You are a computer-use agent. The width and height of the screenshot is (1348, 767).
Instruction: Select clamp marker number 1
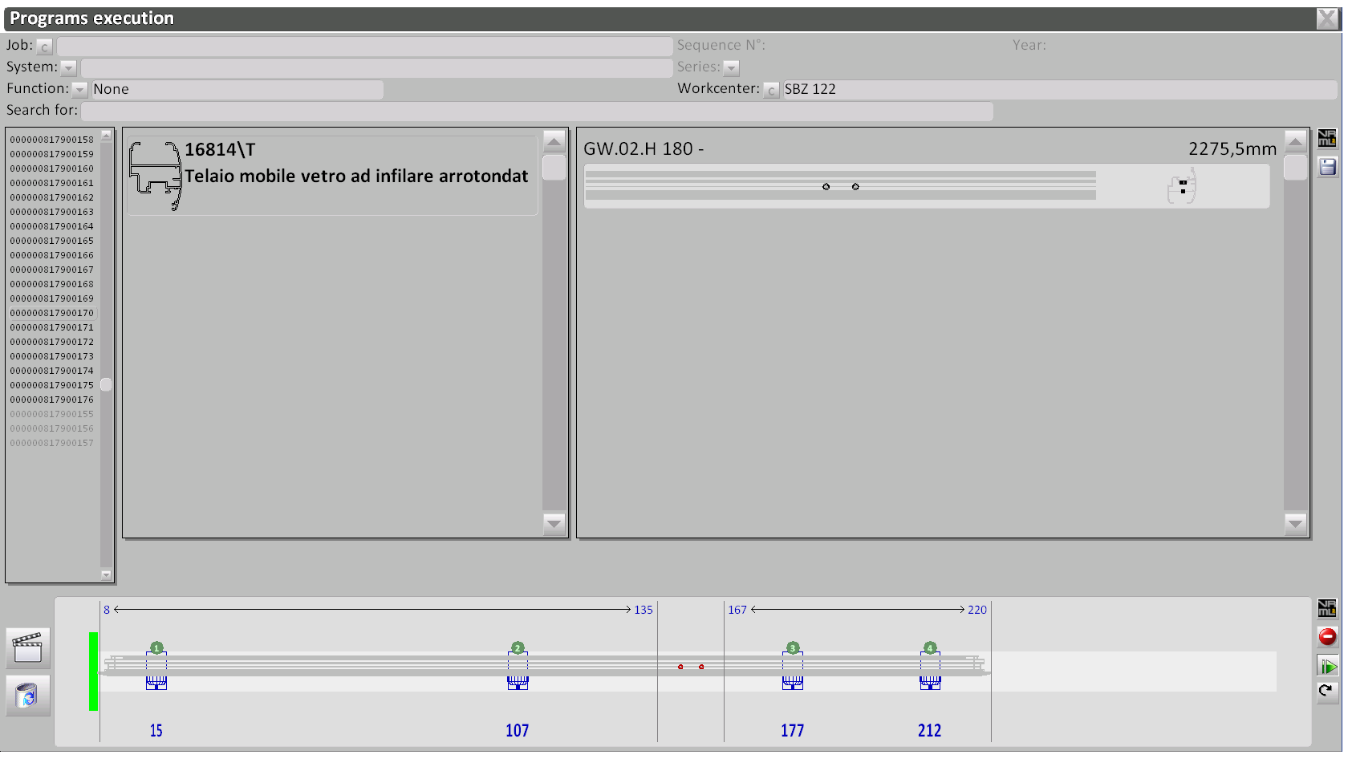coord(156,648)
